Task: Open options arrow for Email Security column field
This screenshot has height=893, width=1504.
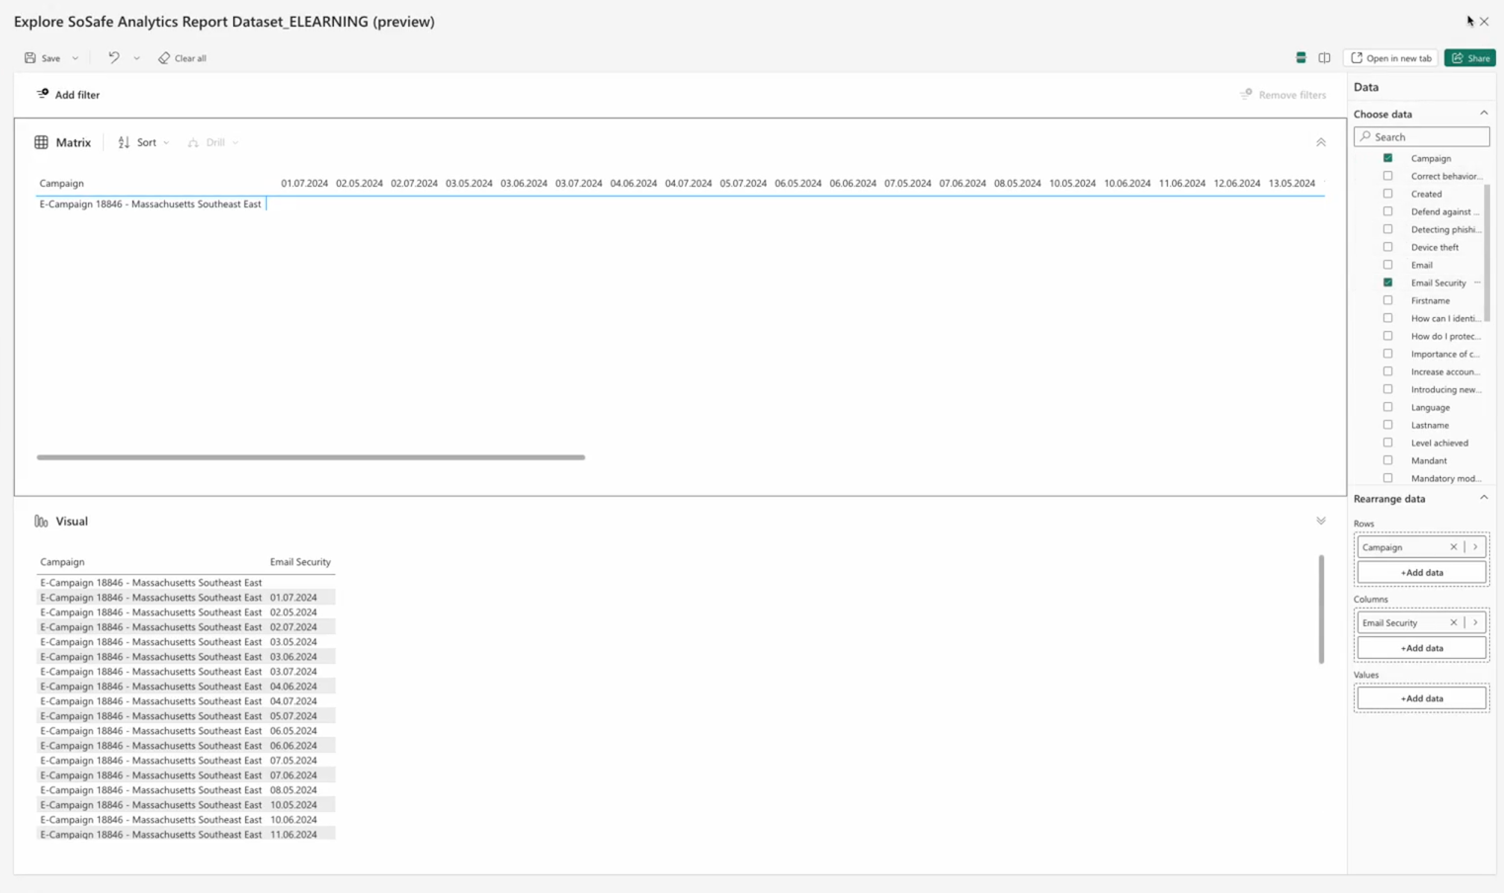Action: [x=1475, y=623]
